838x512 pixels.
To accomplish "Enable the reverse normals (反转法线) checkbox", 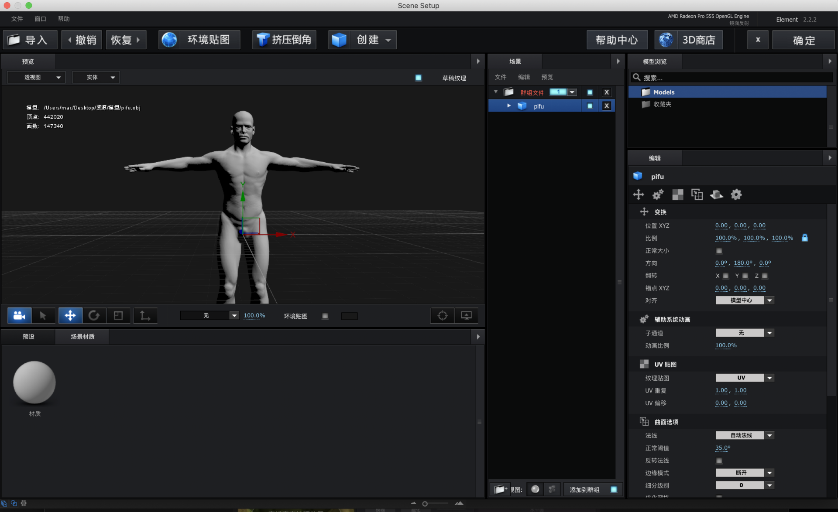I will click(719, 461).
